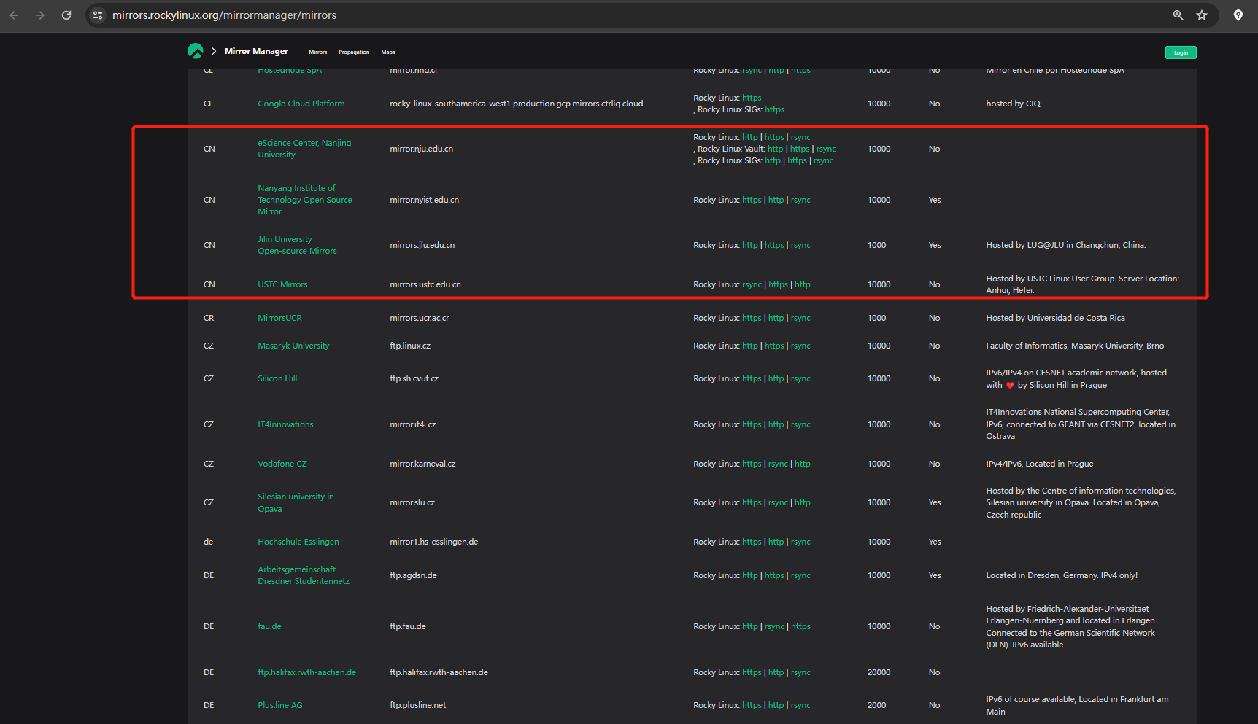Open eScience Center, Nanjing University link
The height and width of the screenshot is (724, 1258).
coord(304,149)
